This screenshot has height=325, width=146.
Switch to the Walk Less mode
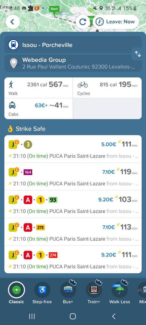click(120, 293)
